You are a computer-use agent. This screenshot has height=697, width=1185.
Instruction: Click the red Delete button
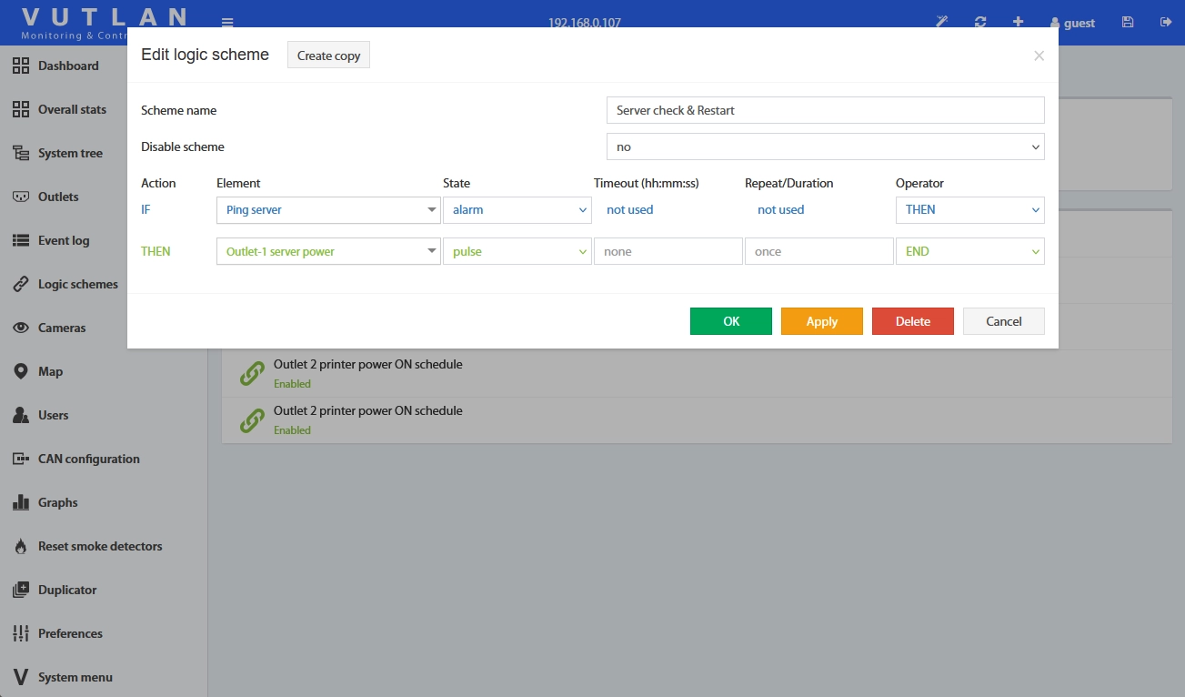[912, 321]
